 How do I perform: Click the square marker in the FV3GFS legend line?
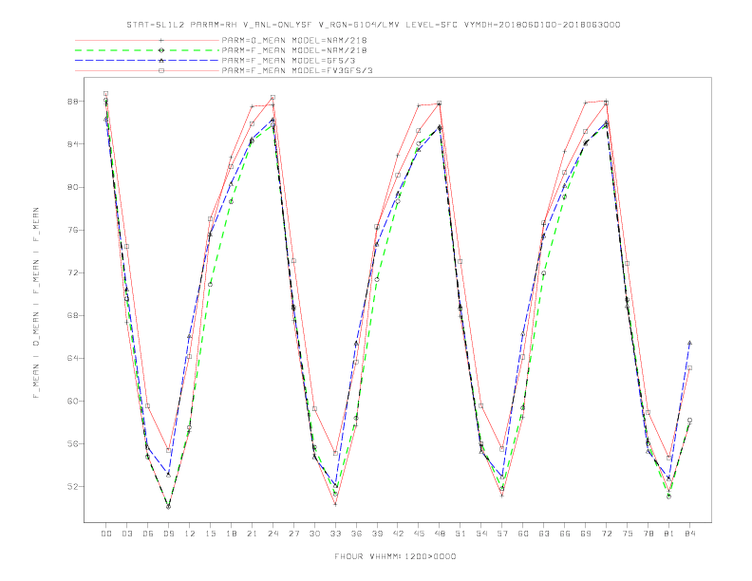coord(161,70)
